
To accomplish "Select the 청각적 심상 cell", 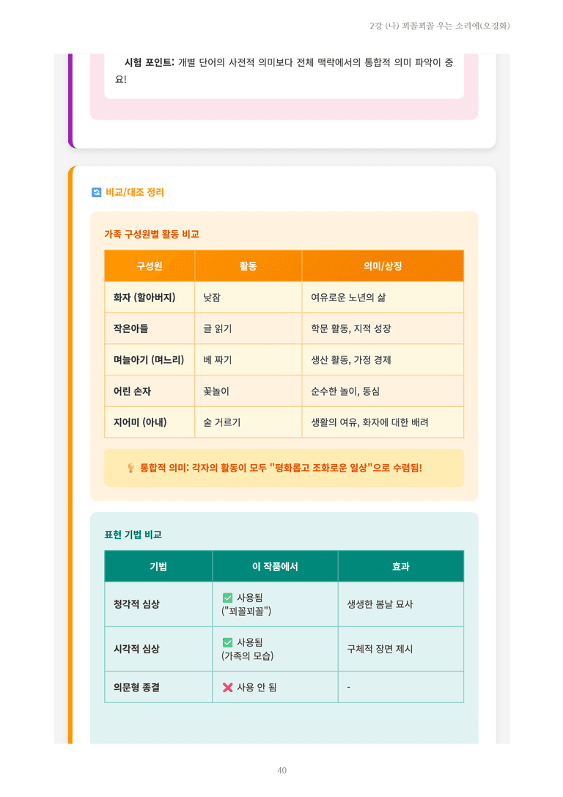I will 158,604.
